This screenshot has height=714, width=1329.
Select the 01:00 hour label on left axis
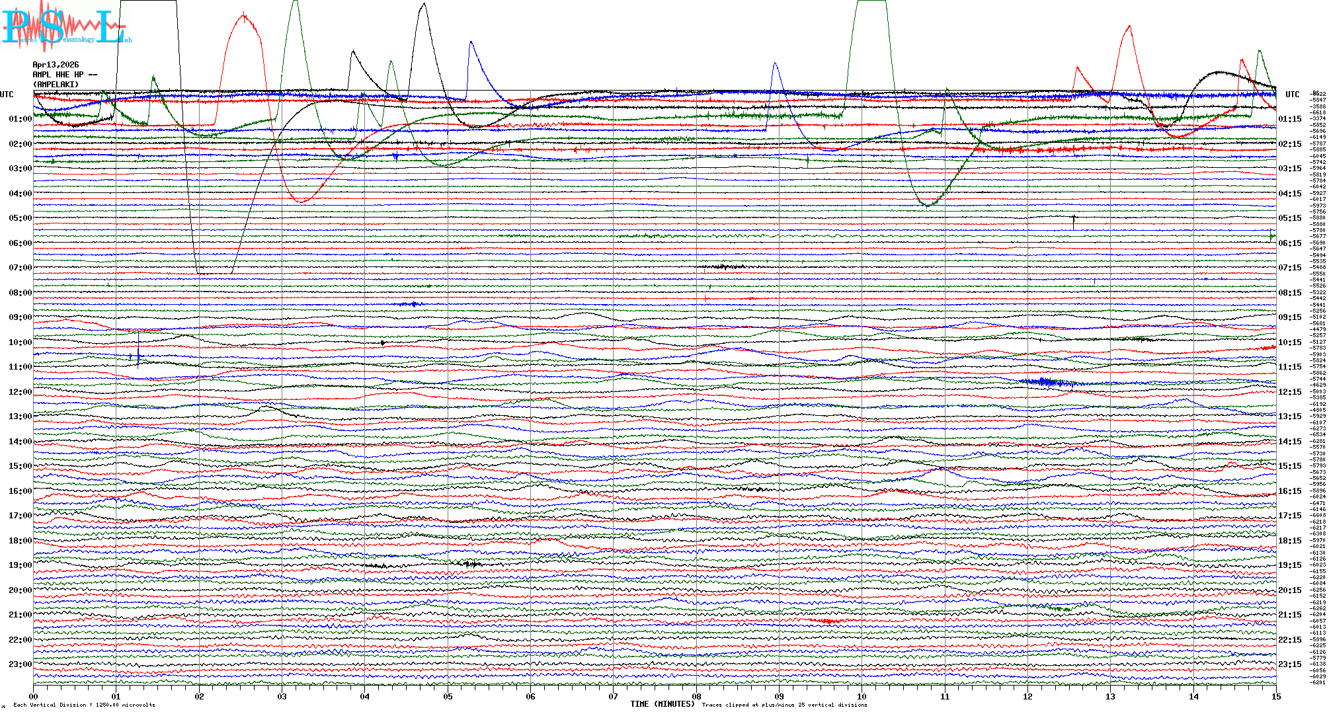pos(20,119)
